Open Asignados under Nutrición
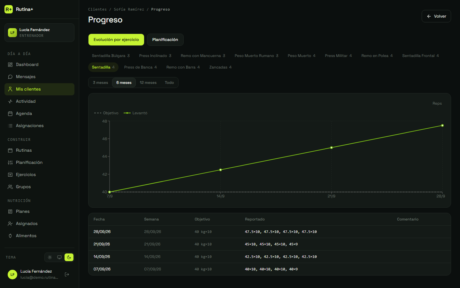The image size is (460, 288). click(39, 224)
